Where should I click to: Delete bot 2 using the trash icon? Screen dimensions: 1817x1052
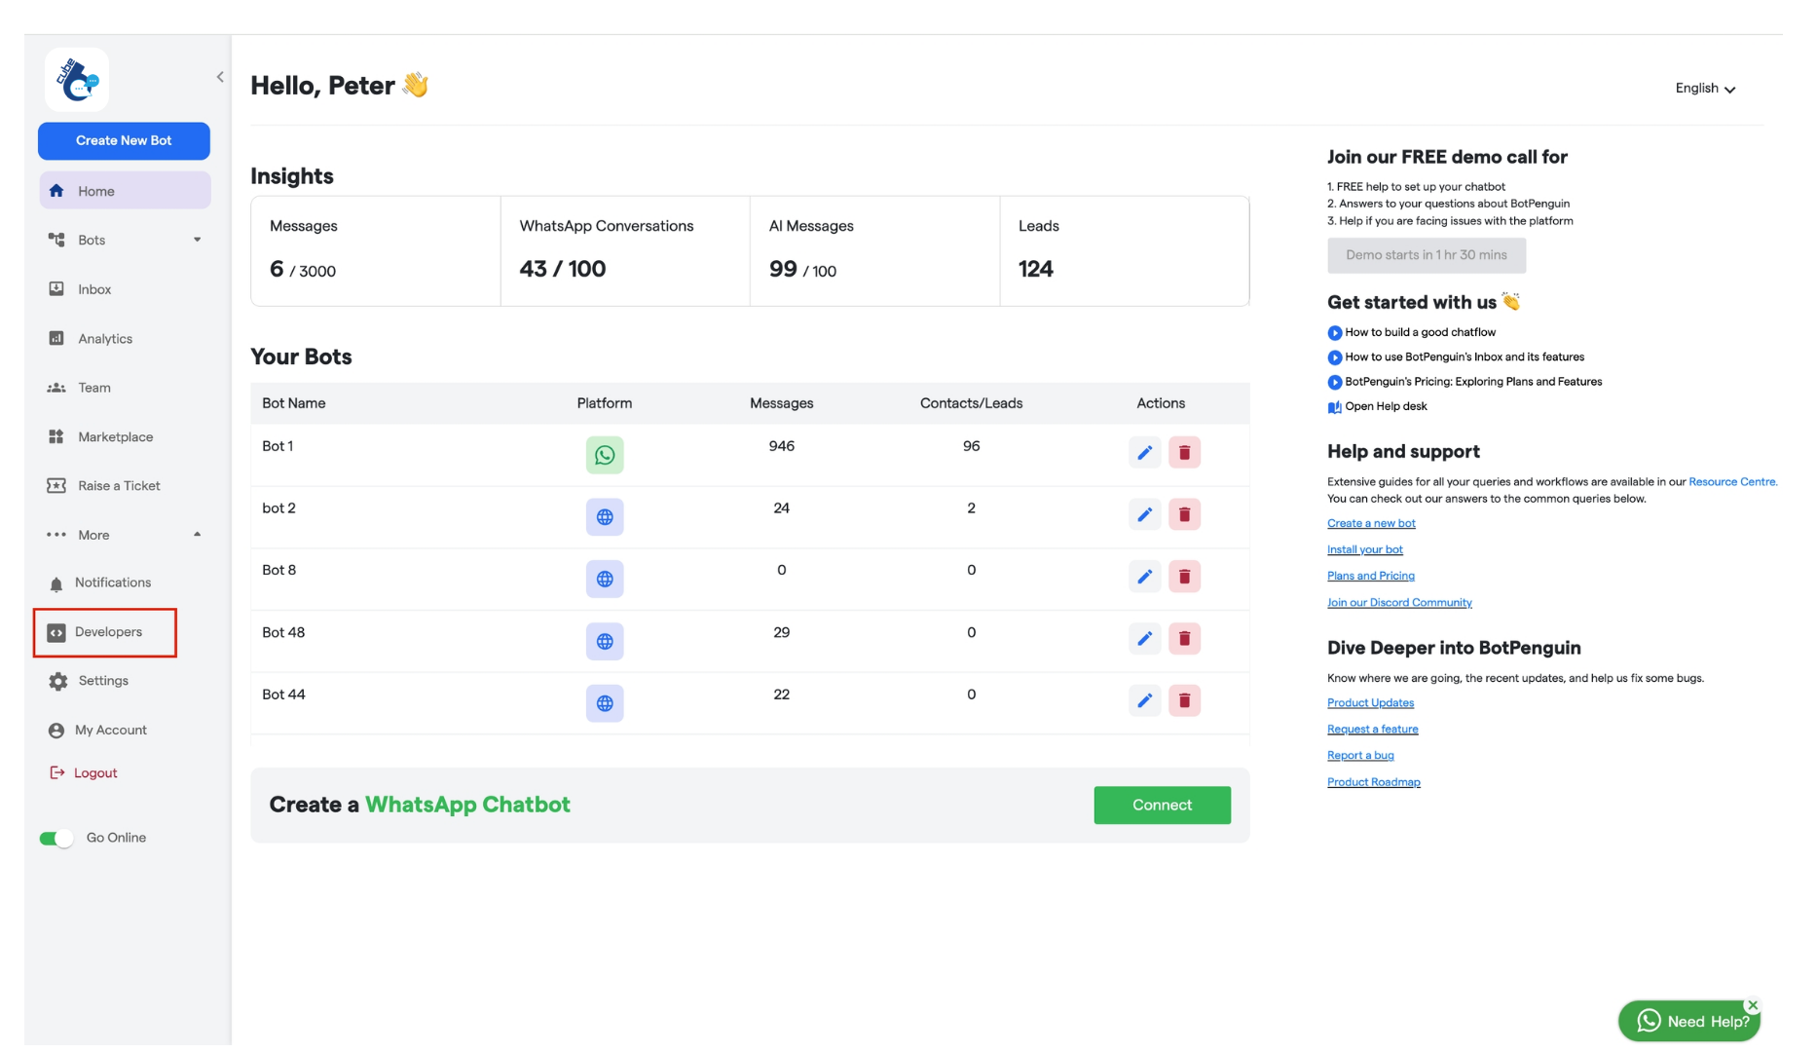(1185, 513)
